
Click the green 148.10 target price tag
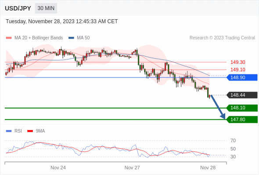coord(242,108)
